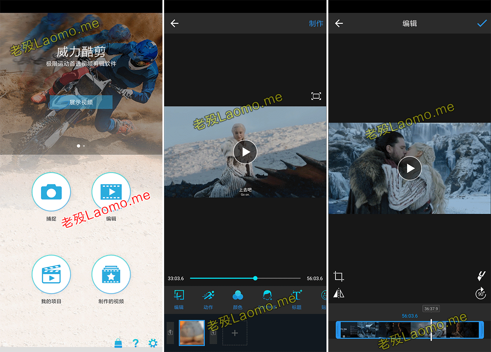Click the white playhead on the trim timeline
The width and height of the screenshot is (491, 352).
[x=431, y=330]
